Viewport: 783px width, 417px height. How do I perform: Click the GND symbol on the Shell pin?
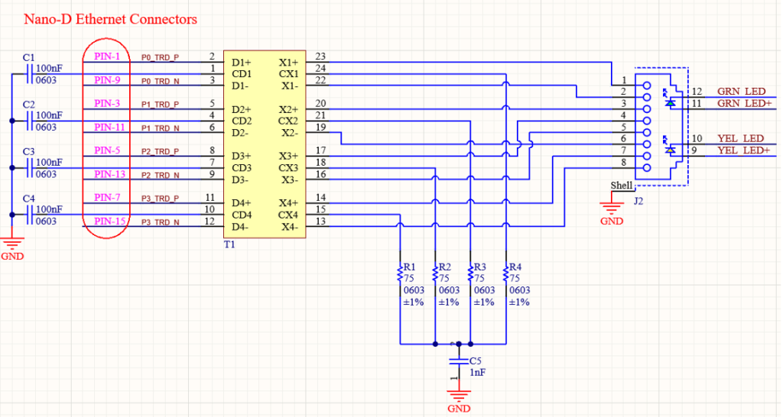611,209
